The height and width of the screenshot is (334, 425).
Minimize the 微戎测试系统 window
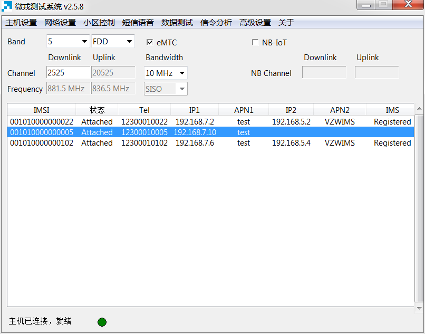tap(366, 5)
